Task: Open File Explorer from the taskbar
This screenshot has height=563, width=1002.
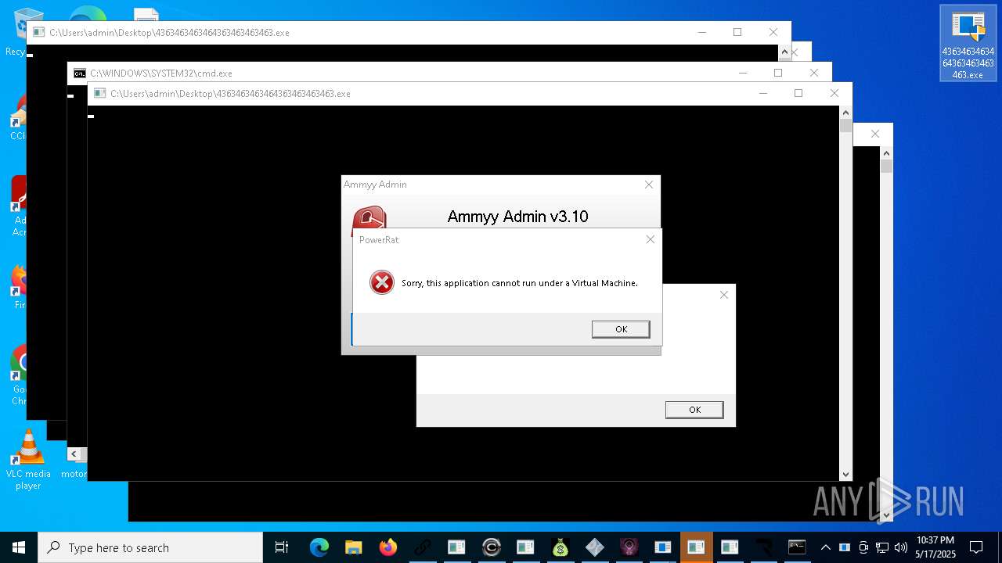Action: coord(353,547)
